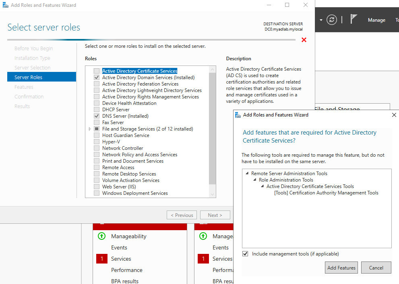Click green Manageability status arrow icon

102,236
